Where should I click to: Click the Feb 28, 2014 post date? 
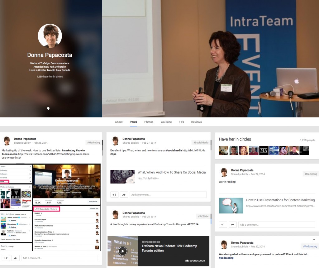pyautogui.click(x=41, y=143)
